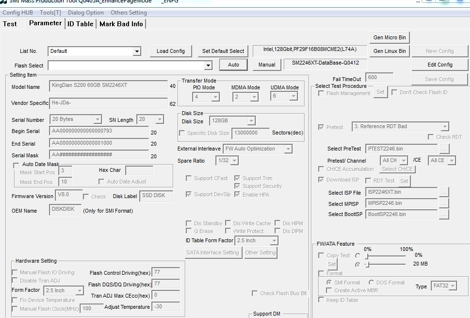Open the PIO Mode dropdown

[x=215, y=97]
